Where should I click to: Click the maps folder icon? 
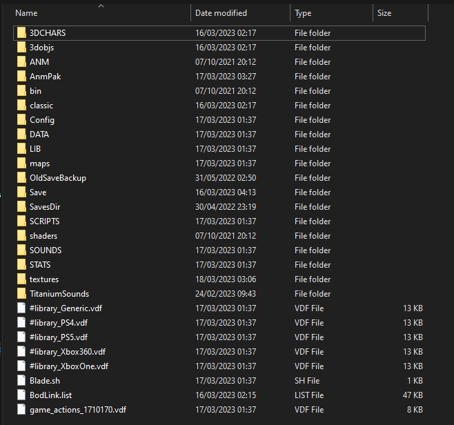point(21,164)
